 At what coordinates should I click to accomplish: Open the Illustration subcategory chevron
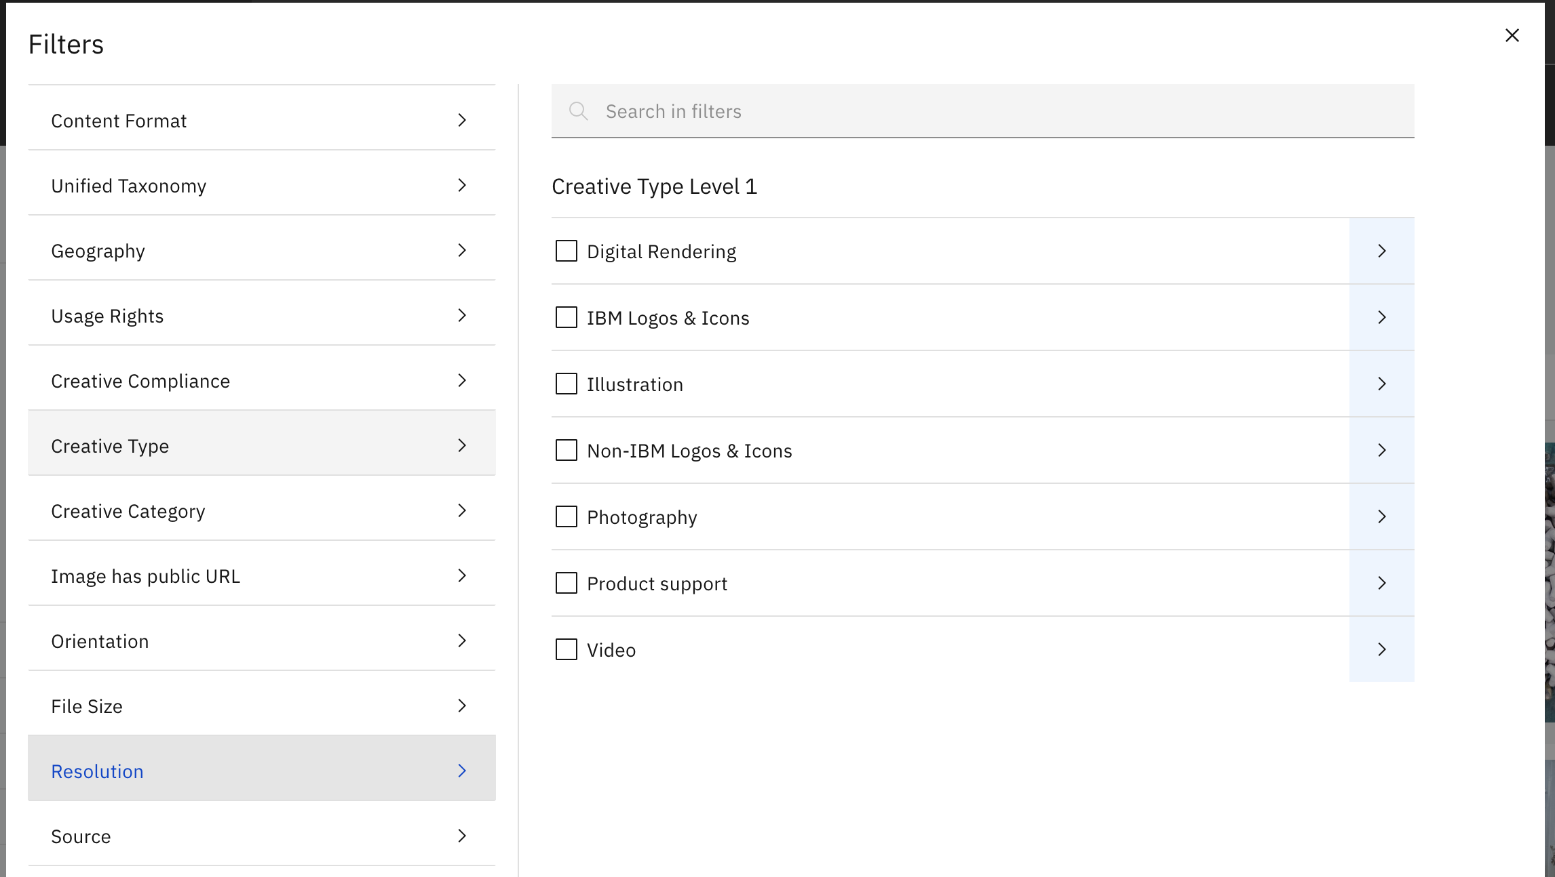1382,384
